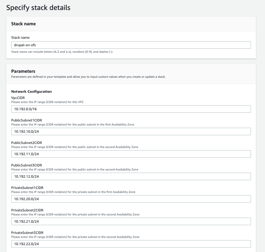Click the VpcCIDR parameter label
The height and width of the screenshot is (252, 265).
pyautogui.click(x=18, y=97)
